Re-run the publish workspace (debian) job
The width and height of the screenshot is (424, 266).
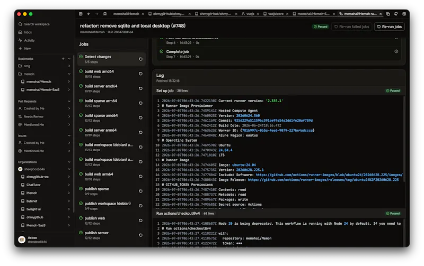[x=140, y=206]
